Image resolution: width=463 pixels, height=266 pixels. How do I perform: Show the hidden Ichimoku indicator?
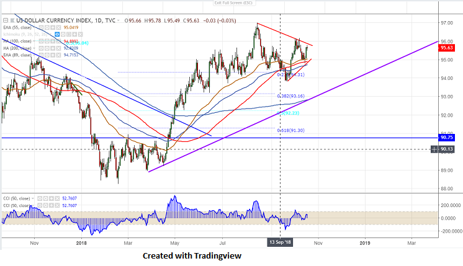tap(57, 35)
